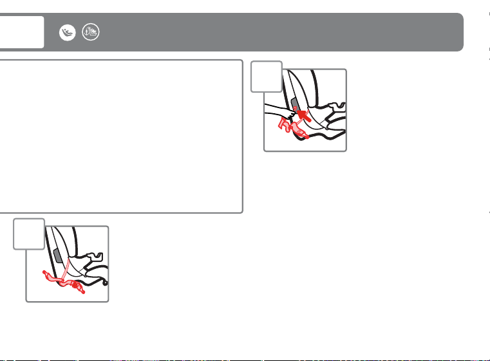Click the hooked red LATCH end in upper illustration
This screenshot has width=490, height=361.
[x=284, y=124]
